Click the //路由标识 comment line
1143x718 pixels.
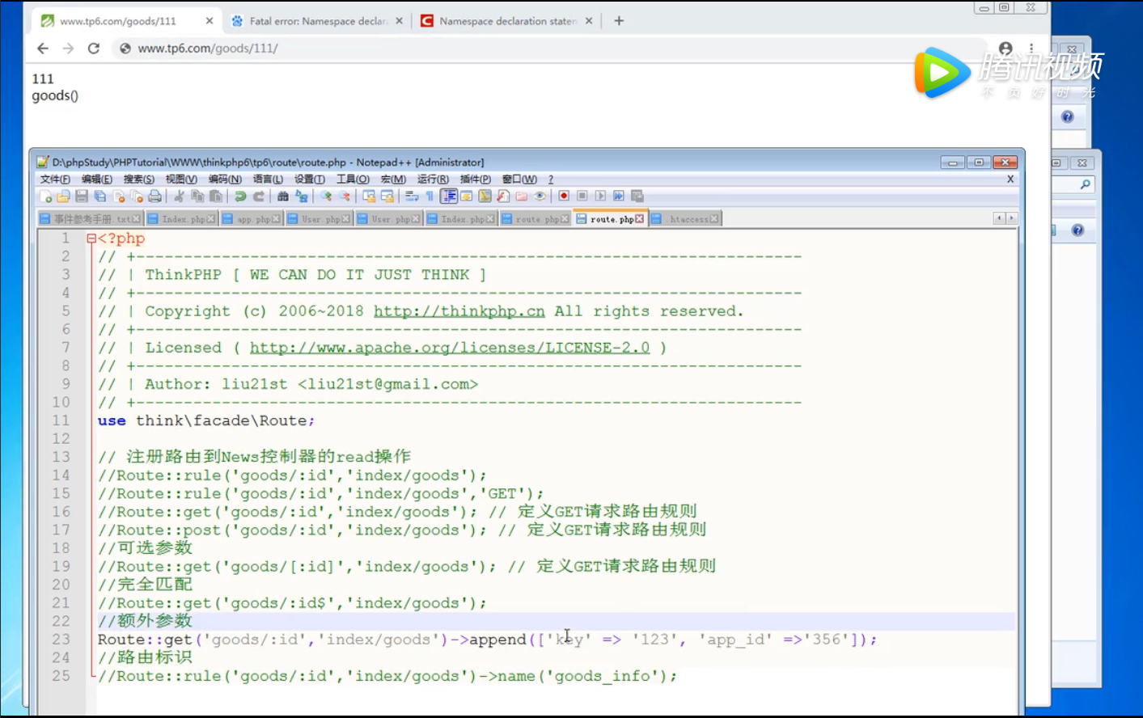pyautogui.click(x=145, y=657)
